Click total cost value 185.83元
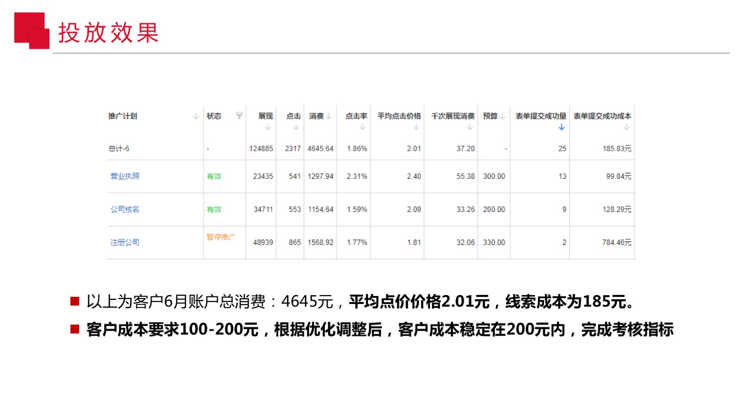Viewport: 742px width, 417px height. coord(617,149)
